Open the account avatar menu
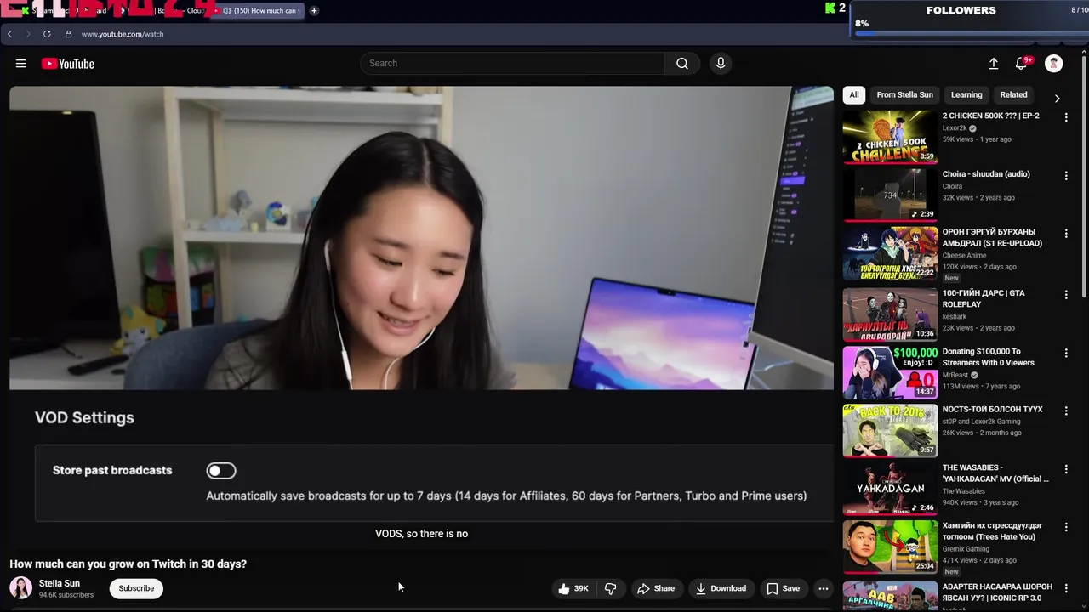The image size is (1089, 612). (1053, 64)
